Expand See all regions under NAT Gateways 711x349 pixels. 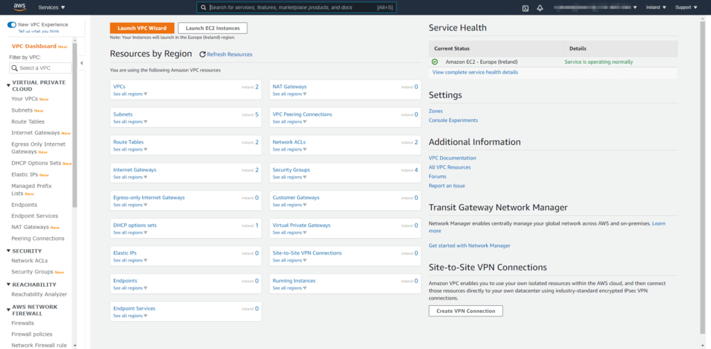(x=290, y=94)
